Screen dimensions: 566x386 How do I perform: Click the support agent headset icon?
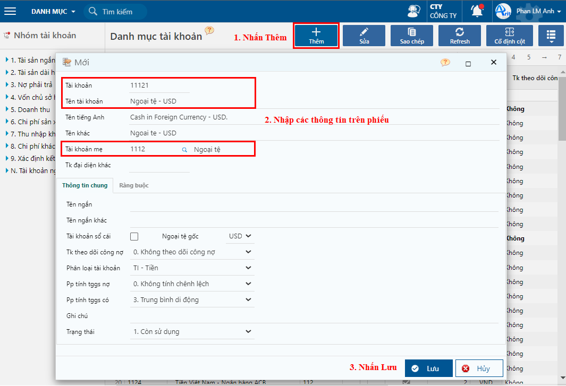pos(413,11)
